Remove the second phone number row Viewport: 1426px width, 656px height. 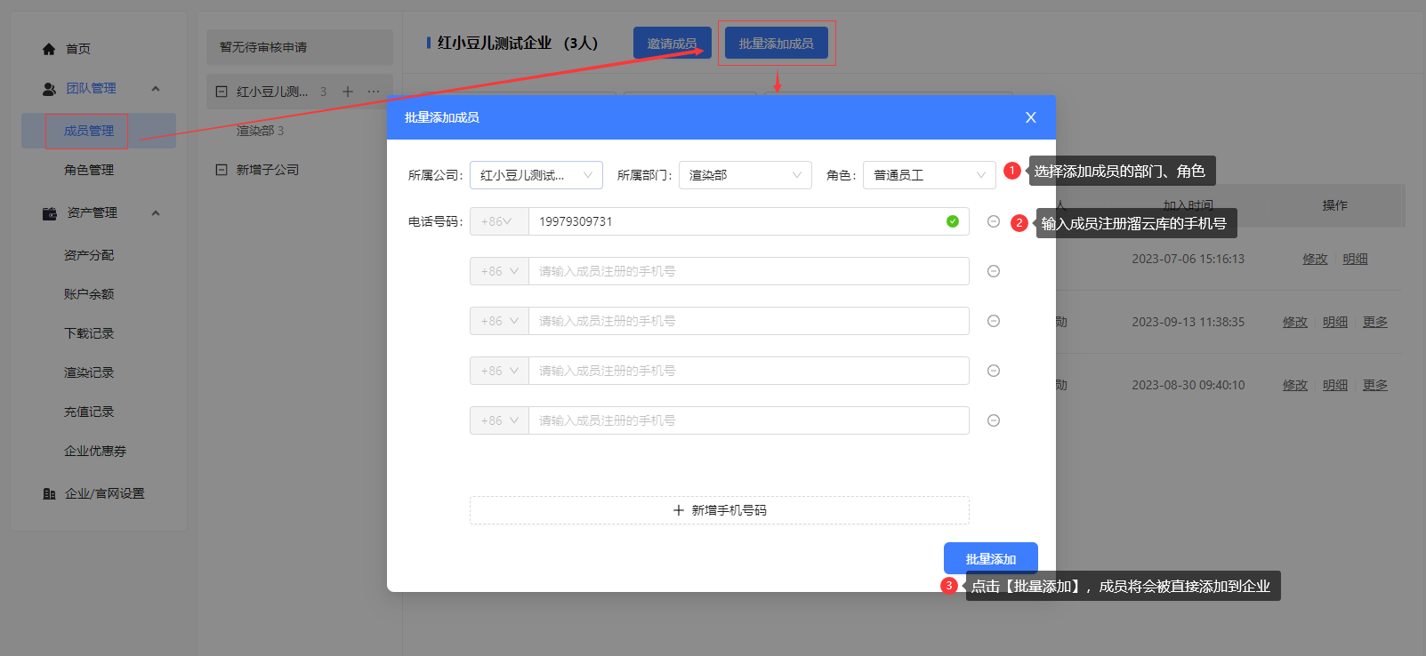[x=994, y=271]
